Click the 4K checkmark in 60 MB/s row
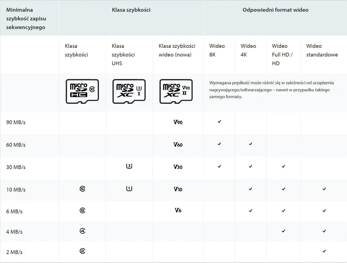347x263 pixels. point(251,144)
